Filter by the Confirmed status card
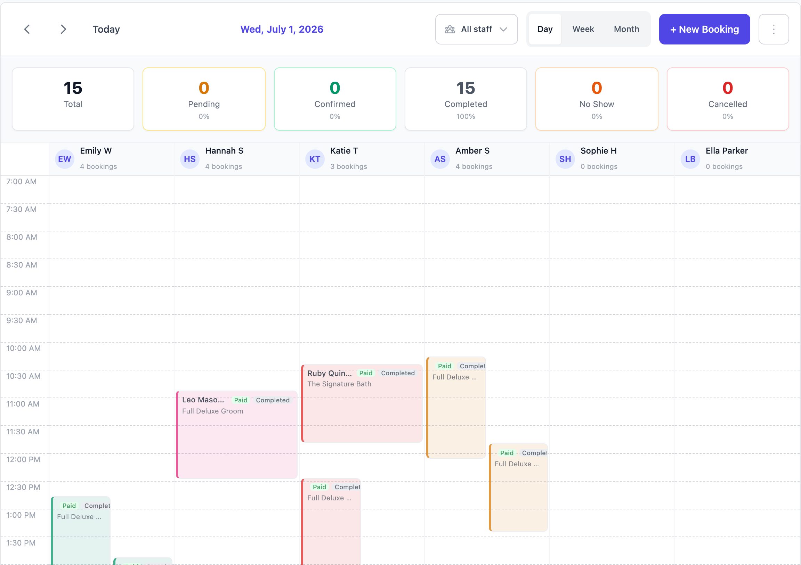 [x=335, y=99]
